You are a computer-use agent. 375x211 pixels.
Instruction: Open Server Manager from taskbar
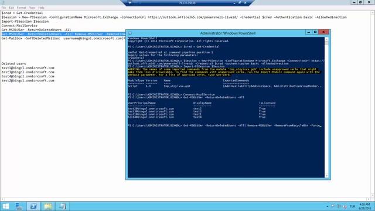click(x=19, y=206)
